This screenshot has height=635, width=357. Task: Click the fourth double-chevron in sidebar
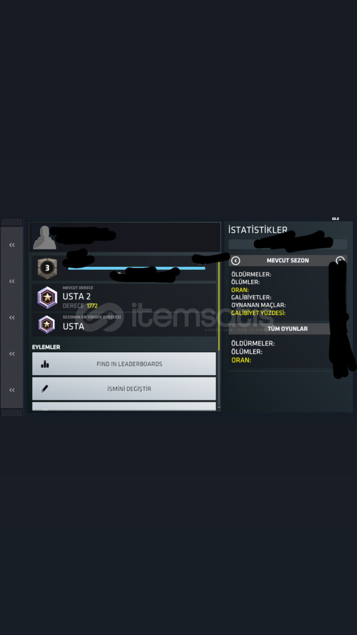pos(12,353)
